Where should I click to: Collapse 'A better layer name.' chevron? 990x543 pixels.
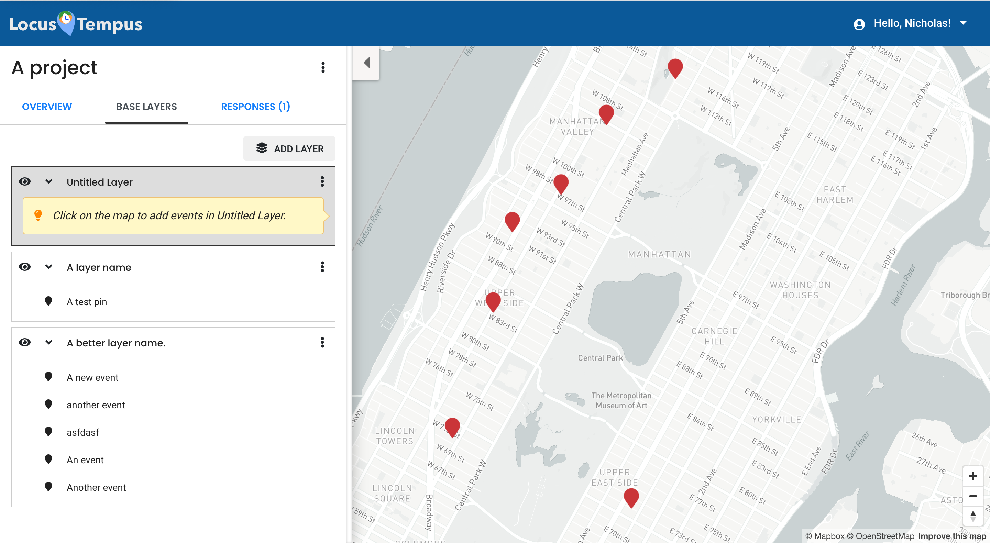point(49,342)
